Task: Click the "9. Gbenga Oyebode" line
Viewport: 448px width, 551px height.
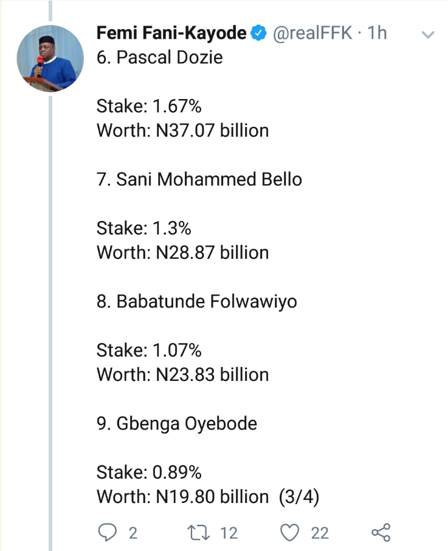Action: pos(177,423)
